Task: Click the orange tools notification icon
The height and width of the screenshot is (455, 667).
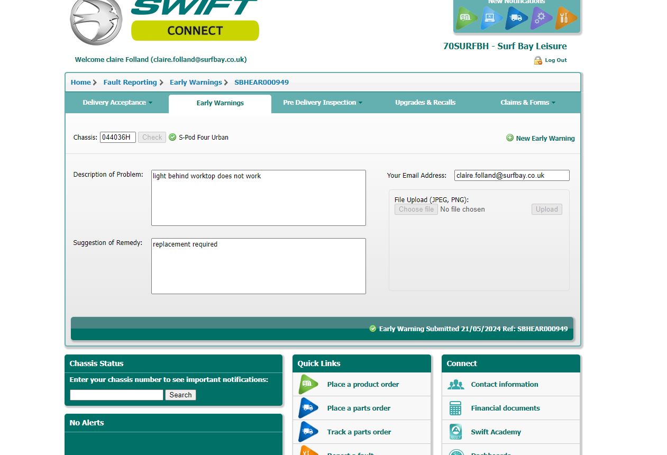Action: 565,18
